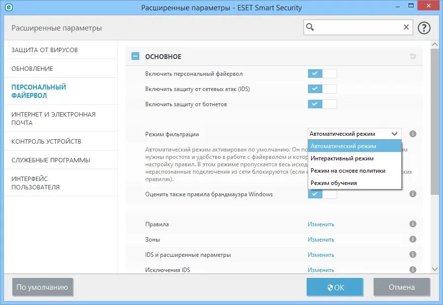
Task: Click Изменить for IDS и расширенные параметры
Action: click(x=320, y=255)
